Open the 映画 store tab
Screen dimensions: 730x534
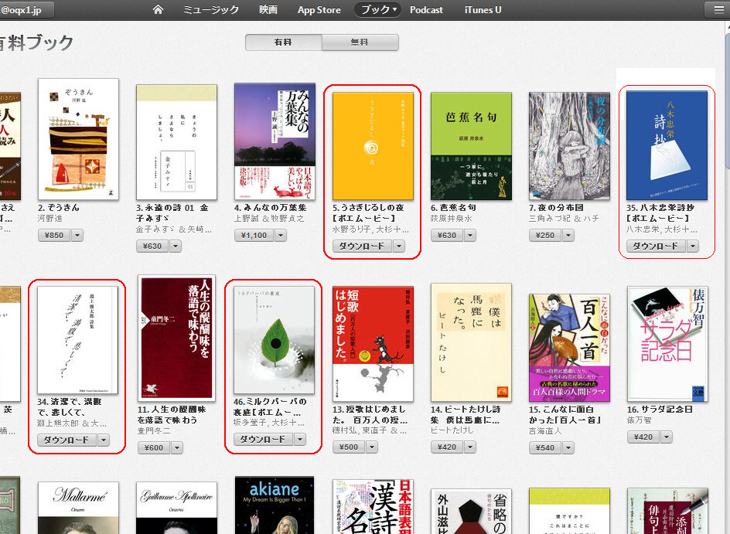click(x=268, y=10)
